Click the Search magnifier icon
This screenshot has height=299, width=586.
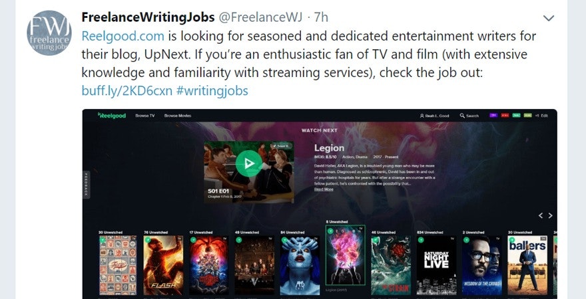462,116
